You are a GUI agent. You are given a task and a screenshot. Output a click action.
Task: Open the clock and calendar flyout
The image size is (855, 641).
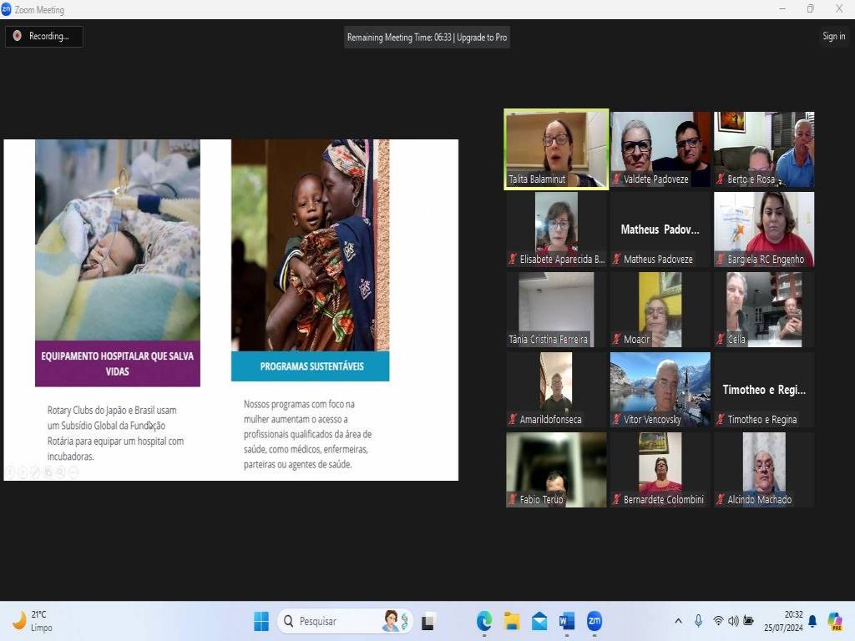pyautogui.click(x=793, y=621)
